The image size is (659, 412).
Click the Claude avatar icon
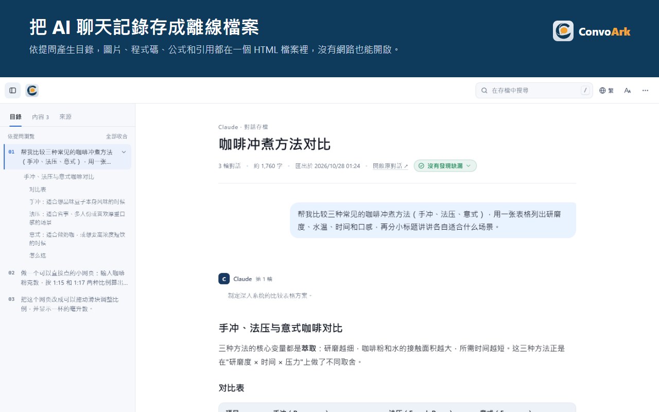click(224, 279)
